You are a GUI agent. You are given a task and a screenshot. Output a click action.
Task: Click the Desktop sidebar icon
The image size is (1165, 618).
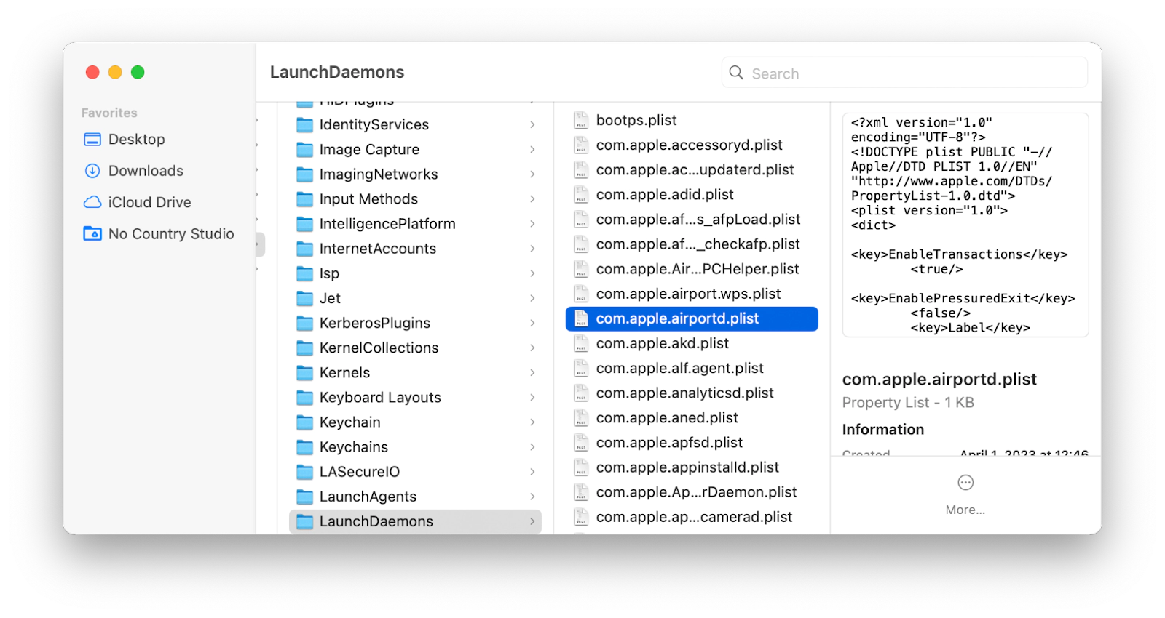(x=92, y=139)
